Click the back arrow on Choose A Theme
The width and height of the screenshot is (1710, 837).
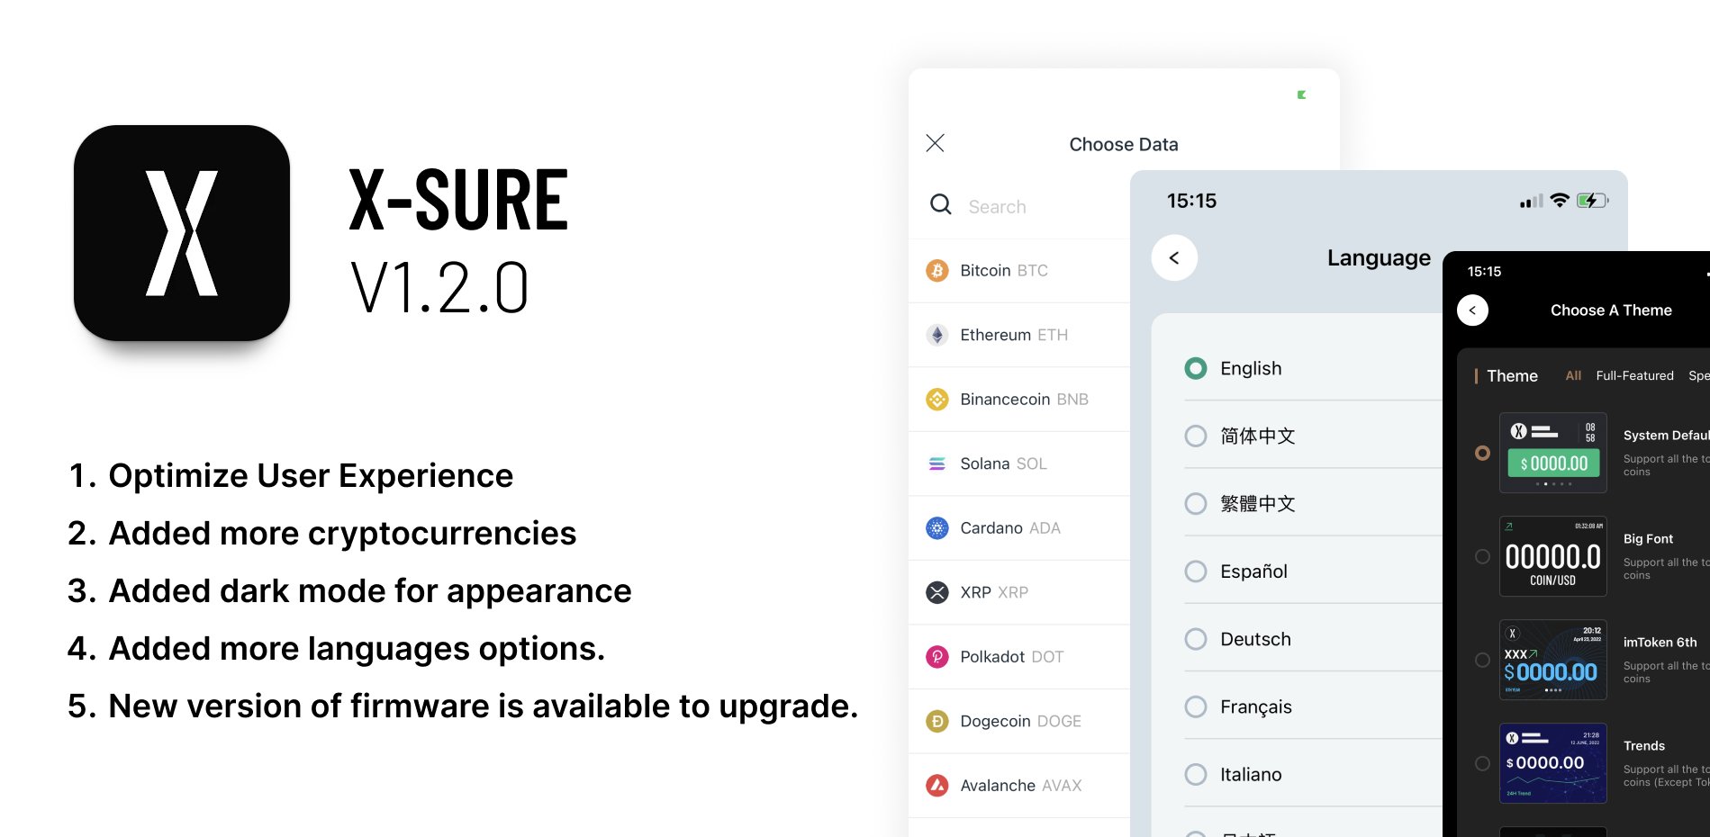coord(1473,310)
